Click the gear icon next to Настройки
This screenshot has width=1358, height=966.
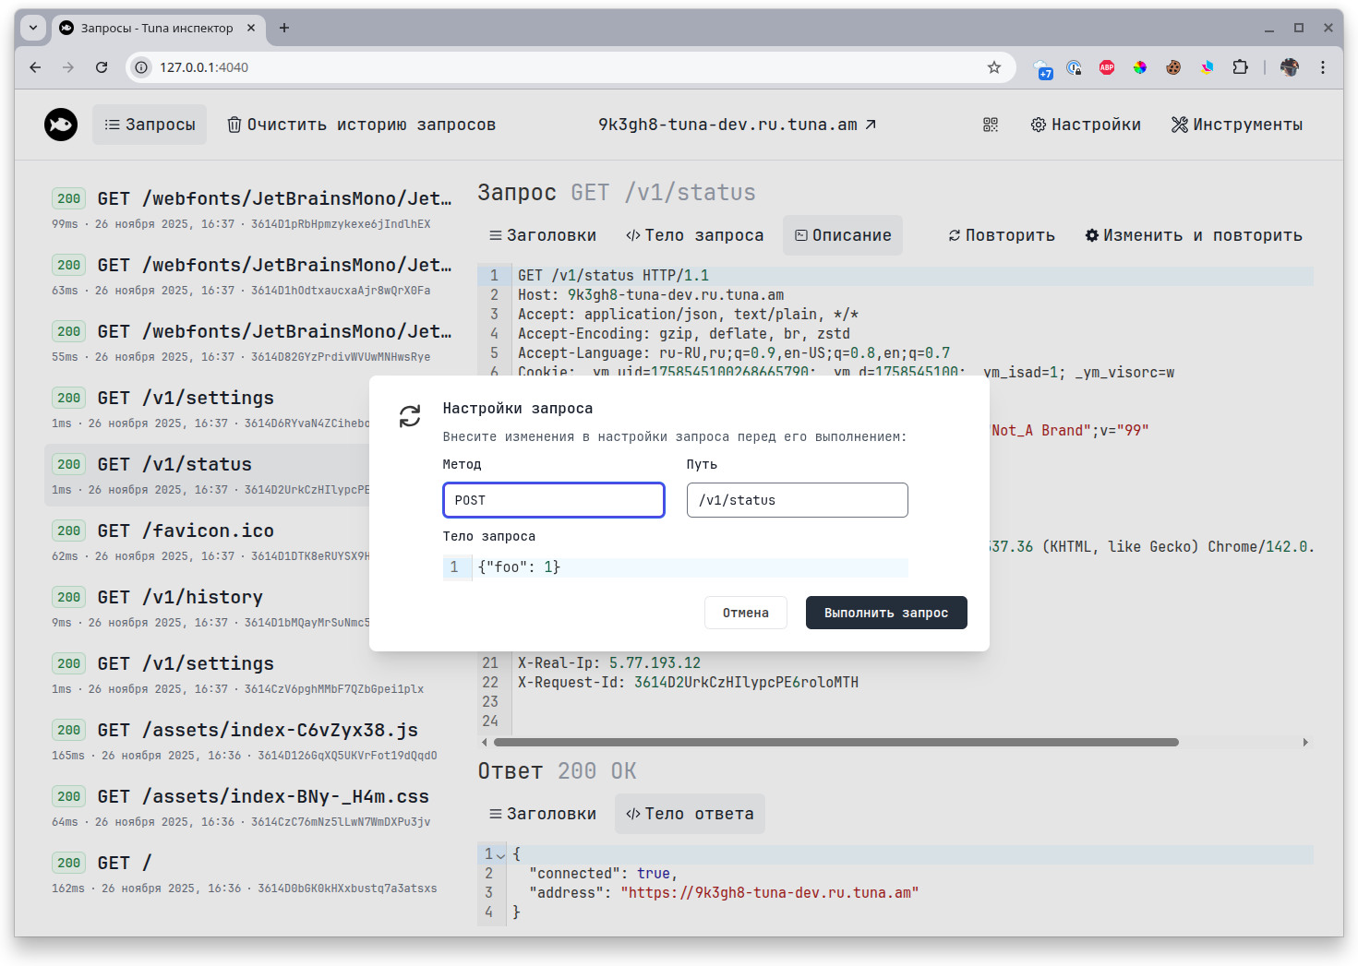coord(1039,125)
